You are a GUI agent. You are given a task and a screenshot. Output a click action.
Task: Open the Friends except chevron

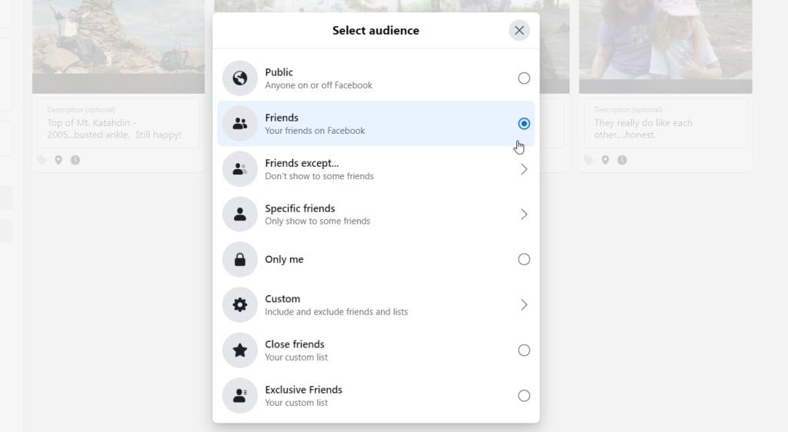tap(523, 169)
